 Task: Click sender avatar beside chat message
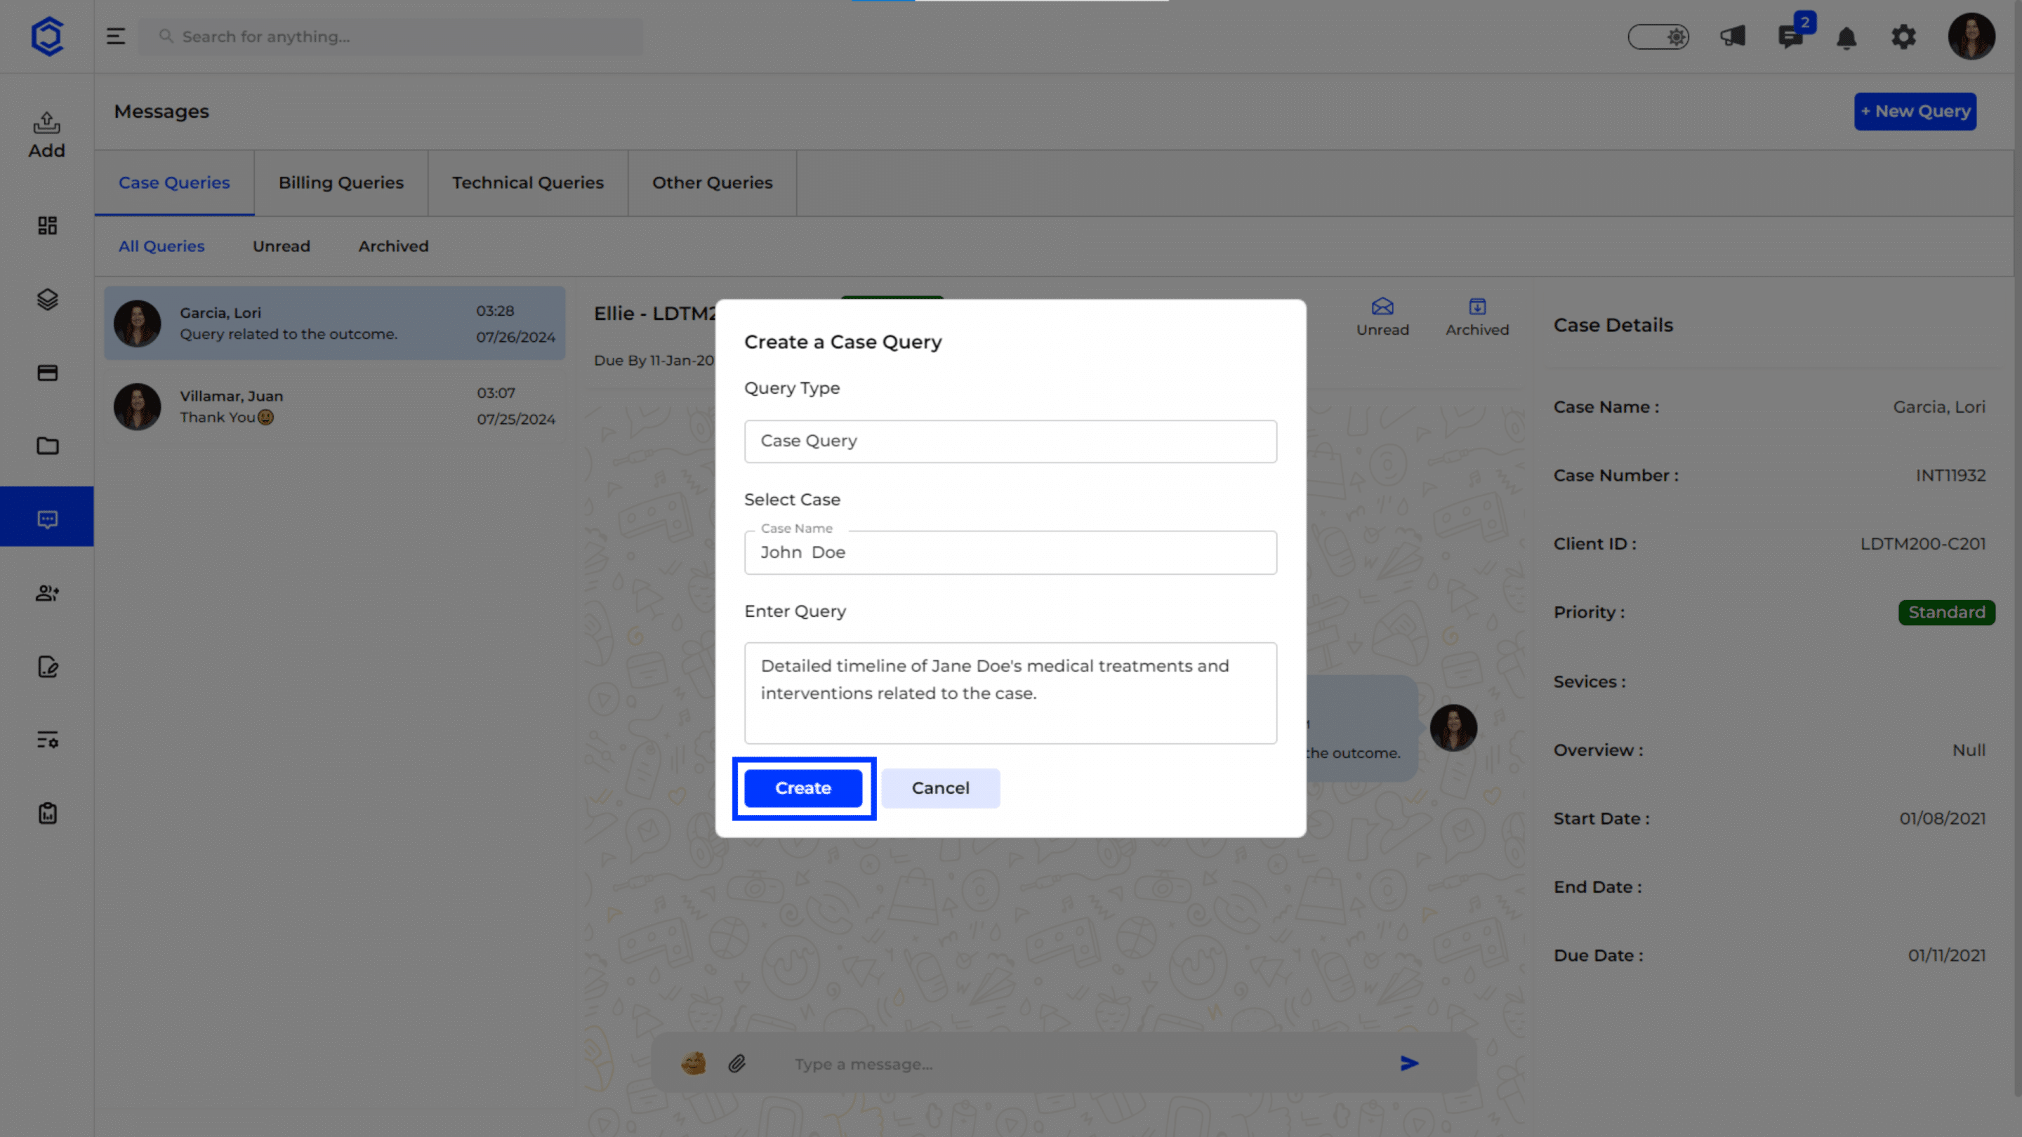(x=1453, y=727)
